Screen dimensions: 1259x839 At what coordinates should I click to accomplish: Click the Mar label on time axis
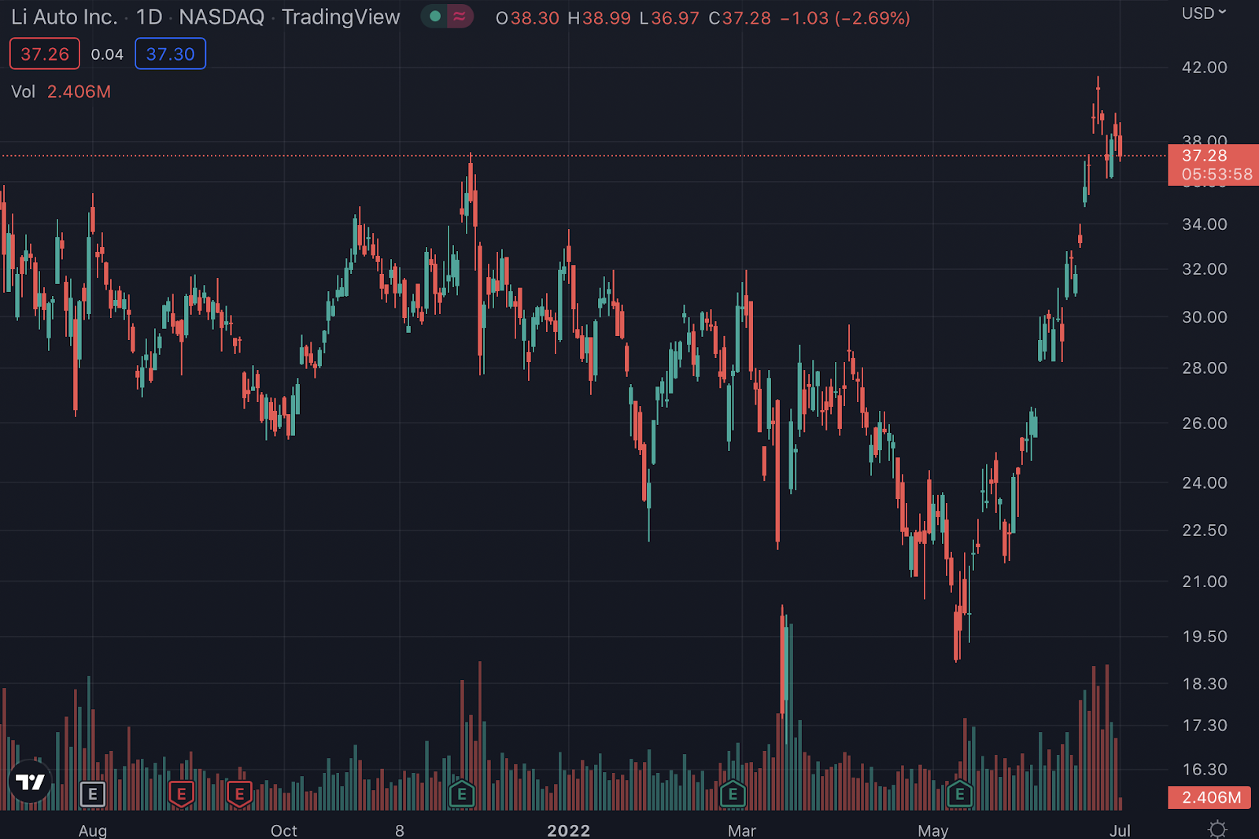742,830
